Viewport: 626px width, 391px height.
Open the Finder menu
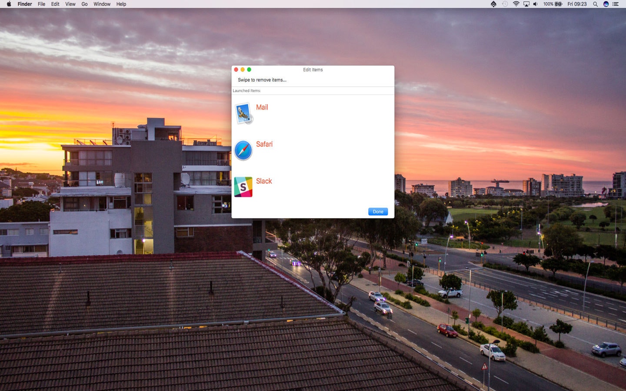click(25, 4)
